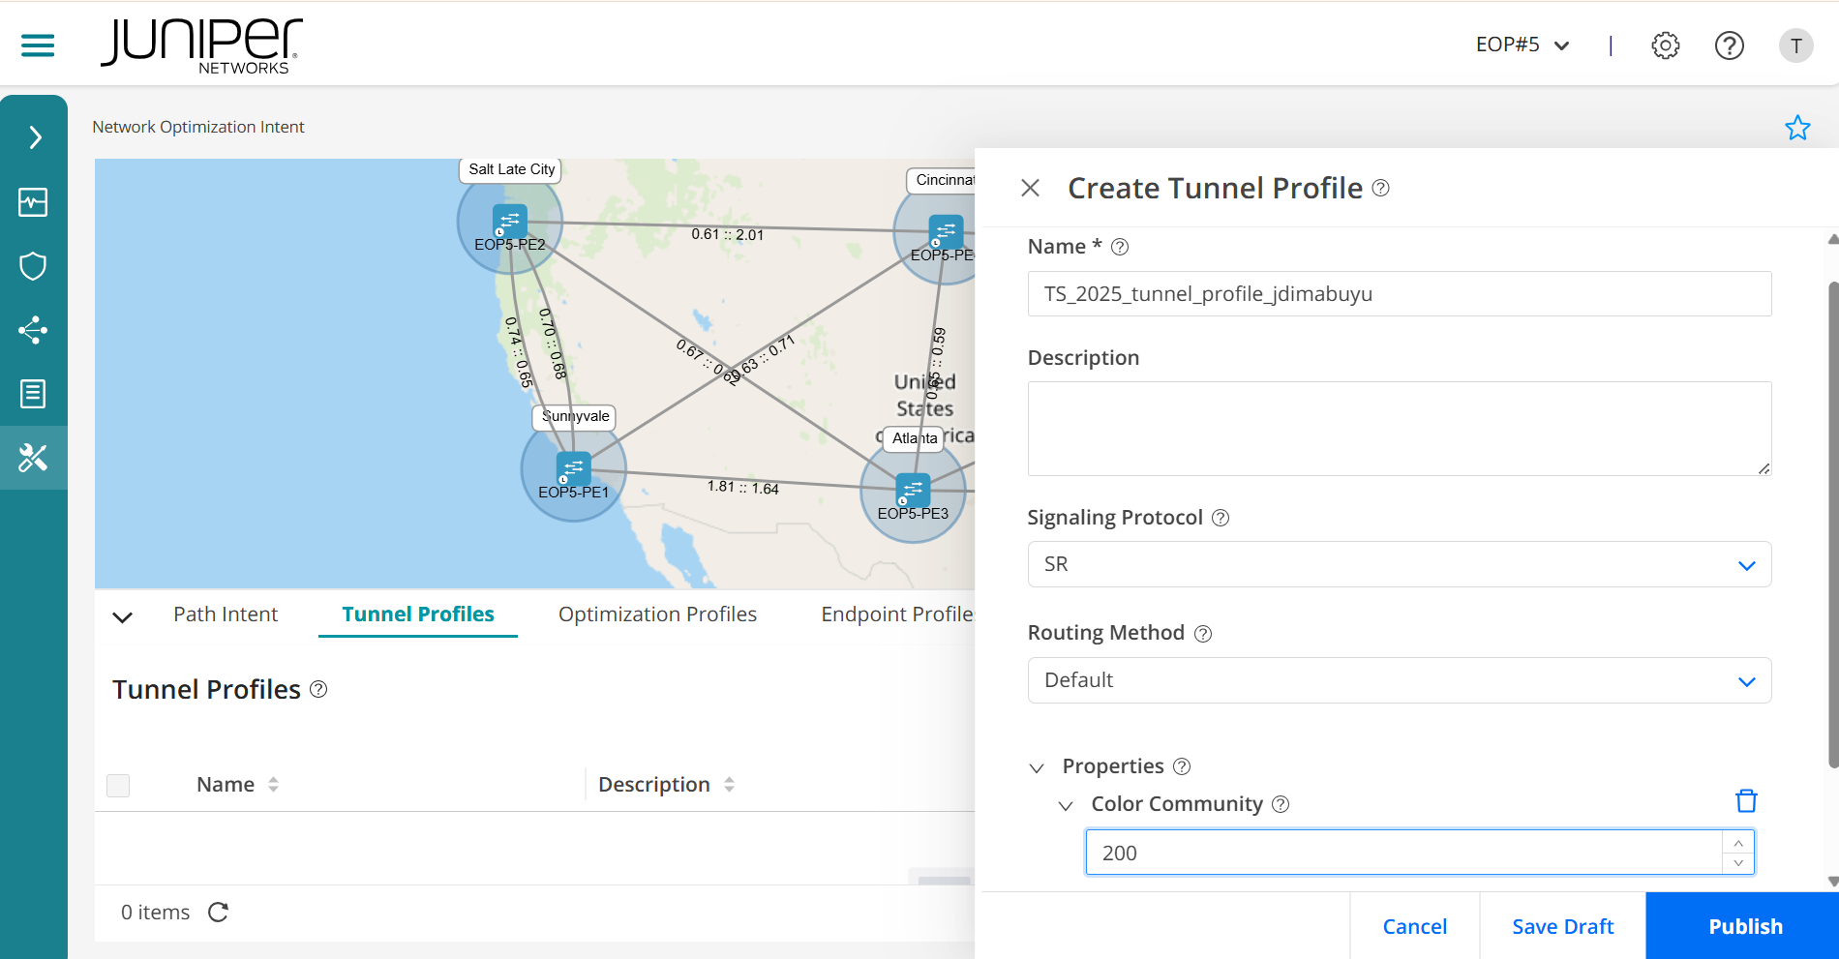Viewport: 1839px width, 959px height.
Task: Click the Description text area
Action: [x=1399, y=428]
